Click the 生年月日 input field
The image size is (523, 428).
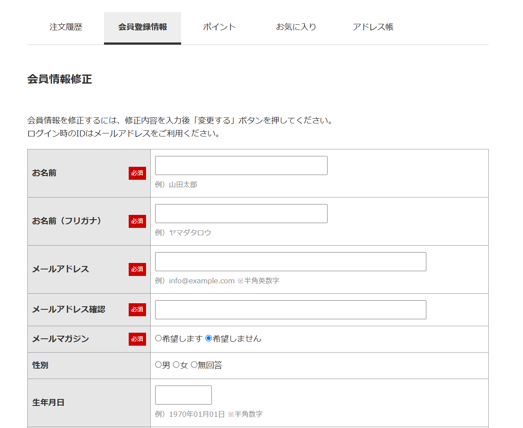coord(183,395)
